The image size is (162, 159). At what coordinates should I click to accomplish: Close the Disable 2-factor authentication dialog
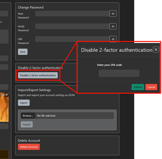pyautogui.click(x=156, y=50)
